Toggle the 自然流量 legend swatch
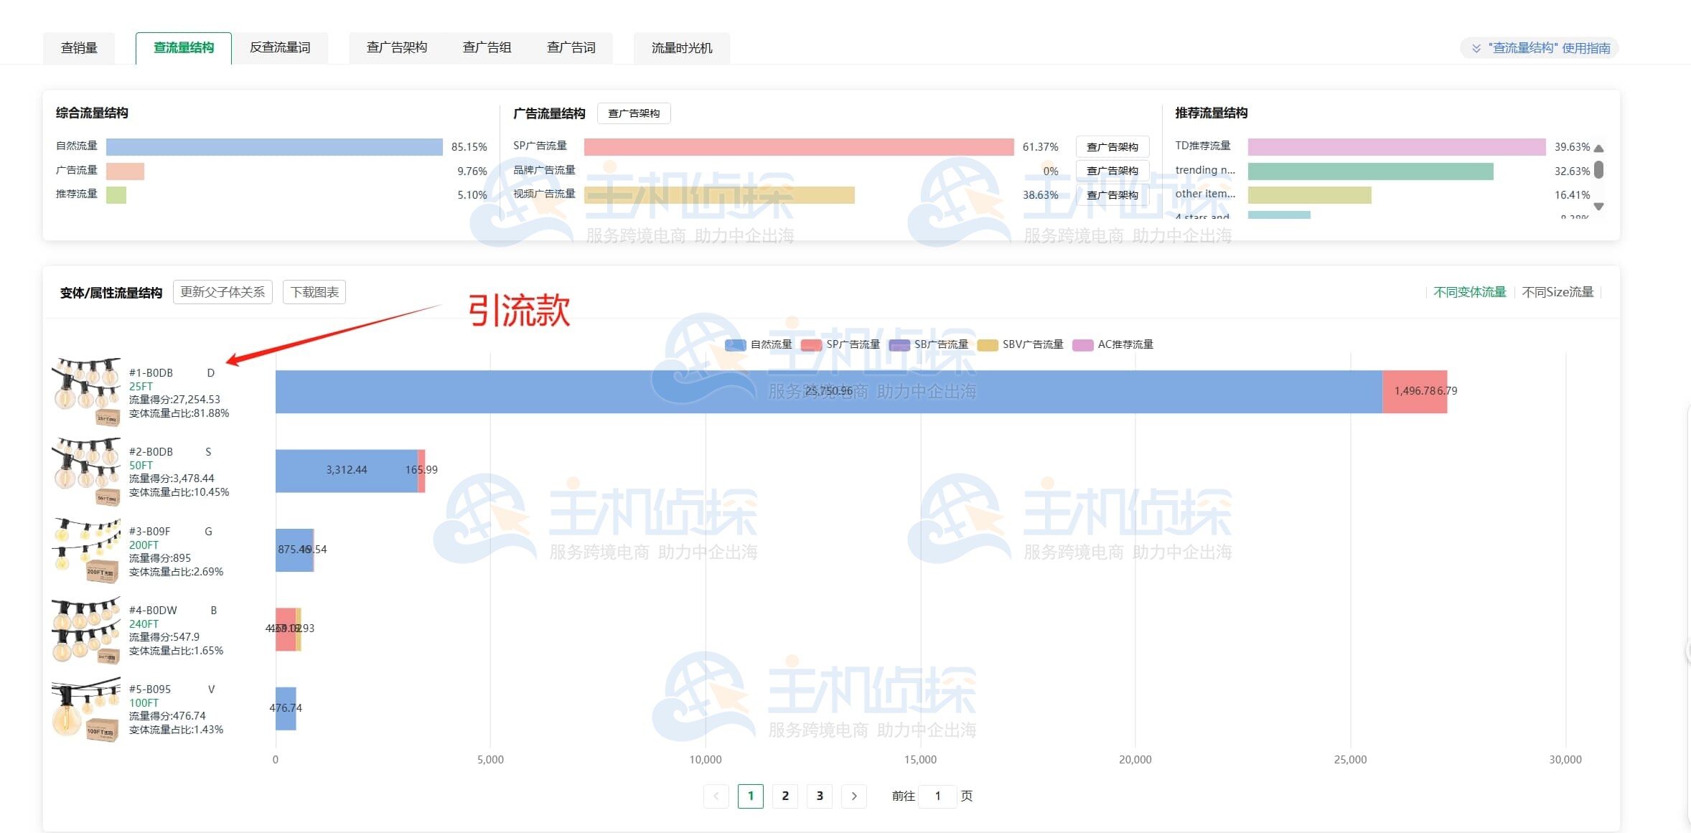1691x833 pixels. click(x=735, y=345)
